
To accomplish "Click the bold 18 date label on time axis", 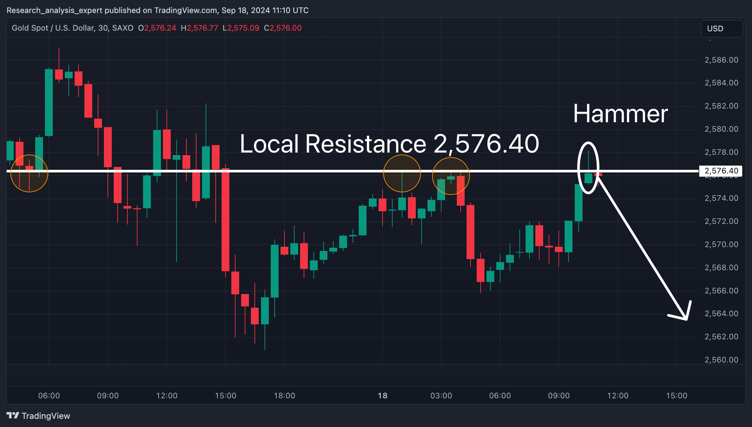I will (x=383, y=396).
